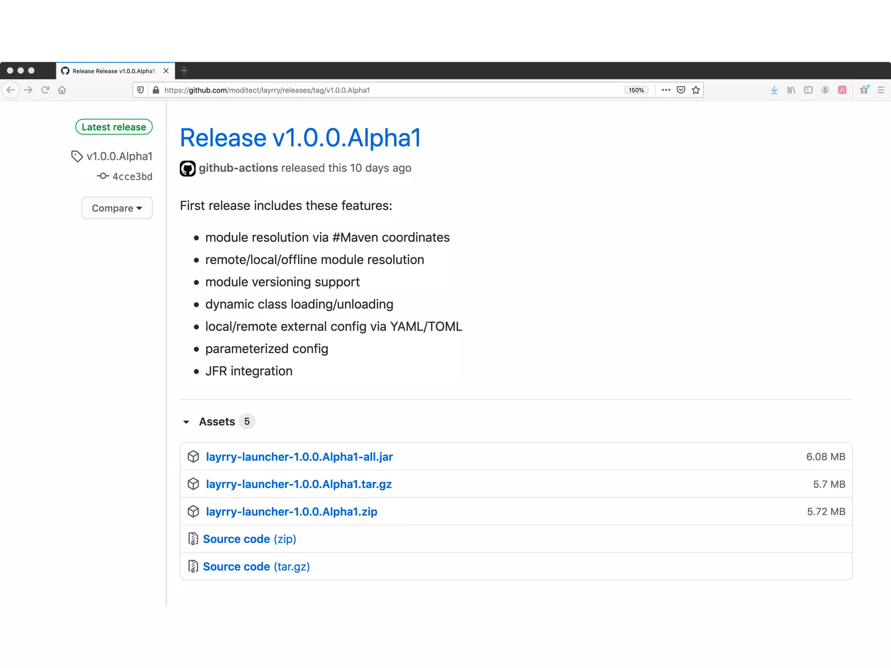Reload the current page
Viewport: 891px width, 668px height.
pos(45,90)
